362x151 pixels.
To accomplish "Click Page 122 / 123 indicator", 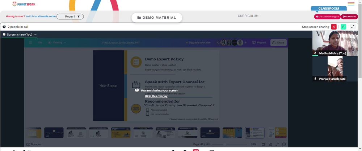I will pyautogui.click(x=201, y=145).
